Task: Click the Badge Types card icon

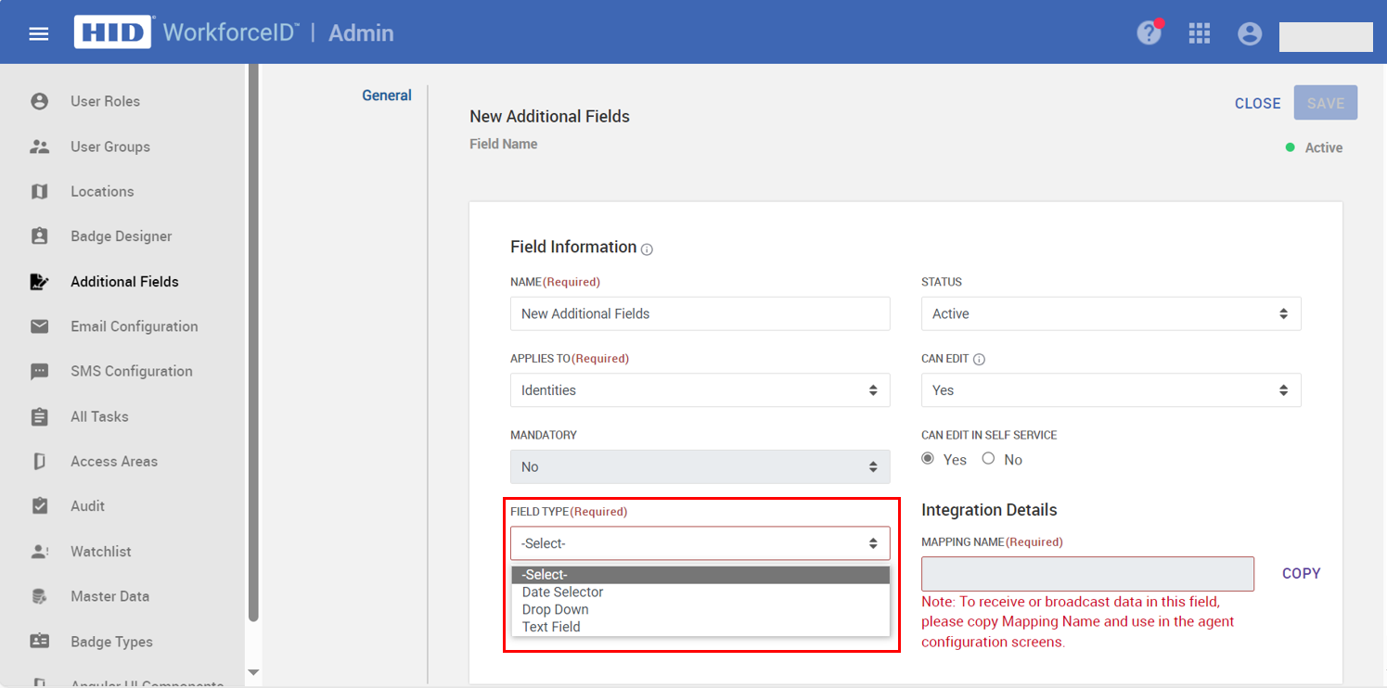Action: click(39, 642)
